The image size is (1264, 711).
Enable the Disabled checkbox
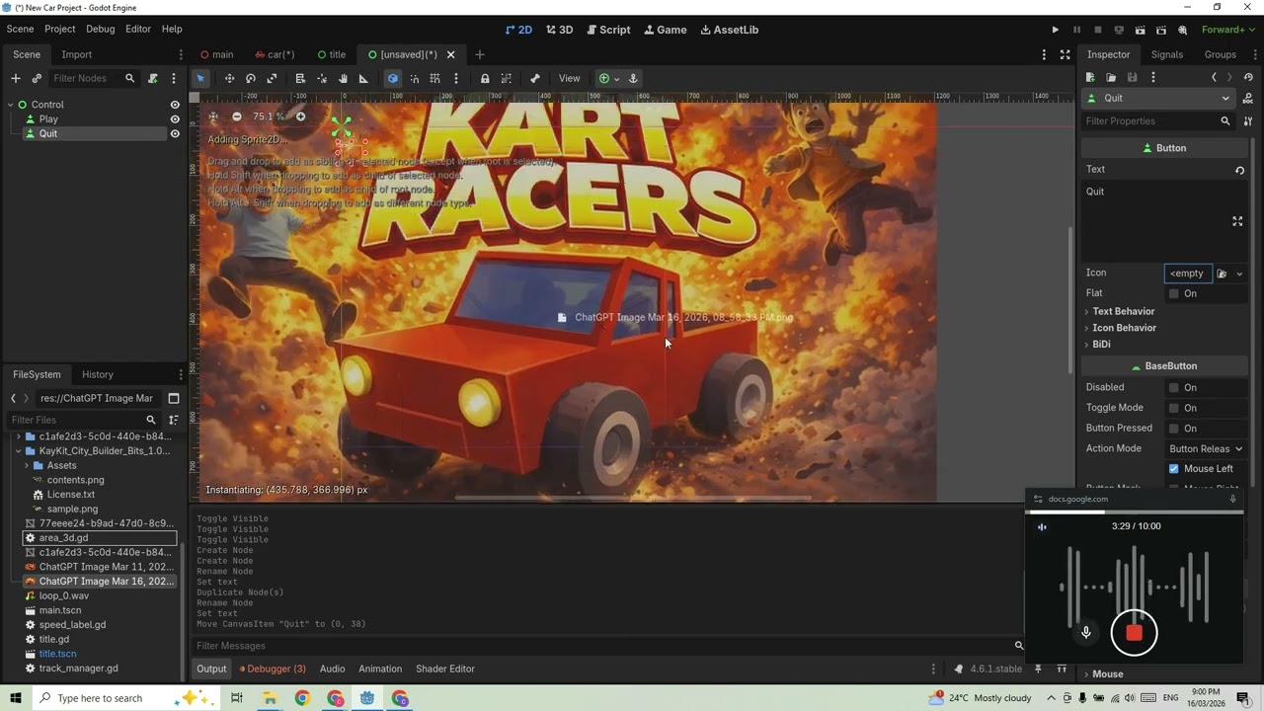click(1174, 387)
